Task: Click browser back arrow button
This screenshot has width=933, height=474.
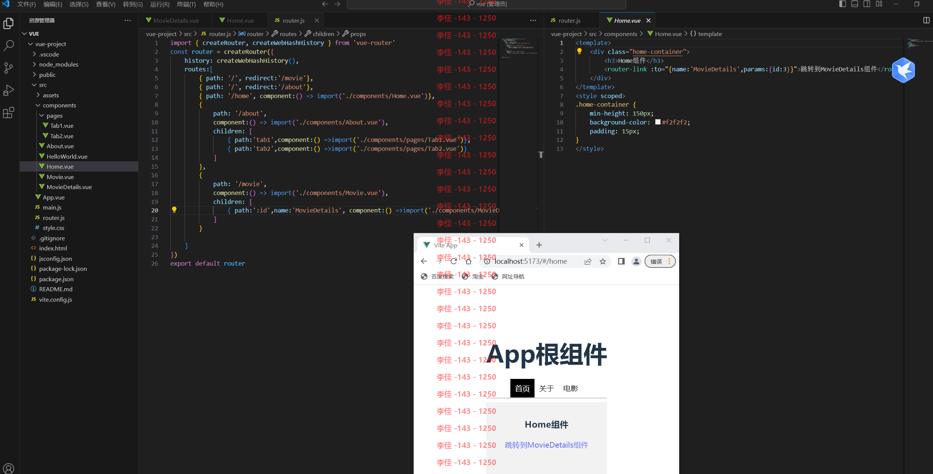Action: click(x=424, y=261)
